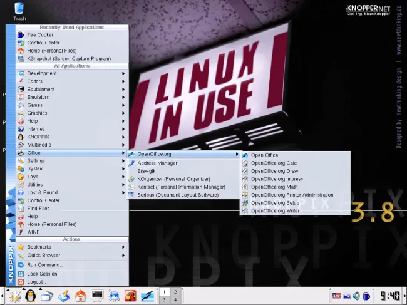Open the Konsole terminal icon in panel
Screen dimensions: 407x305
coord(97,296)
